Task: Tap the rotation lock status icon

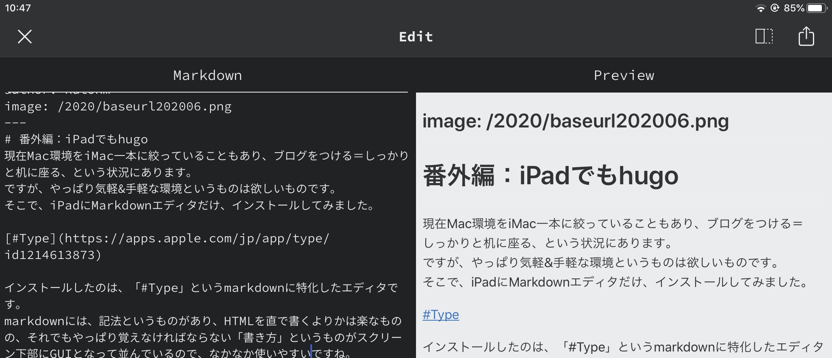Action: (775, 8)
